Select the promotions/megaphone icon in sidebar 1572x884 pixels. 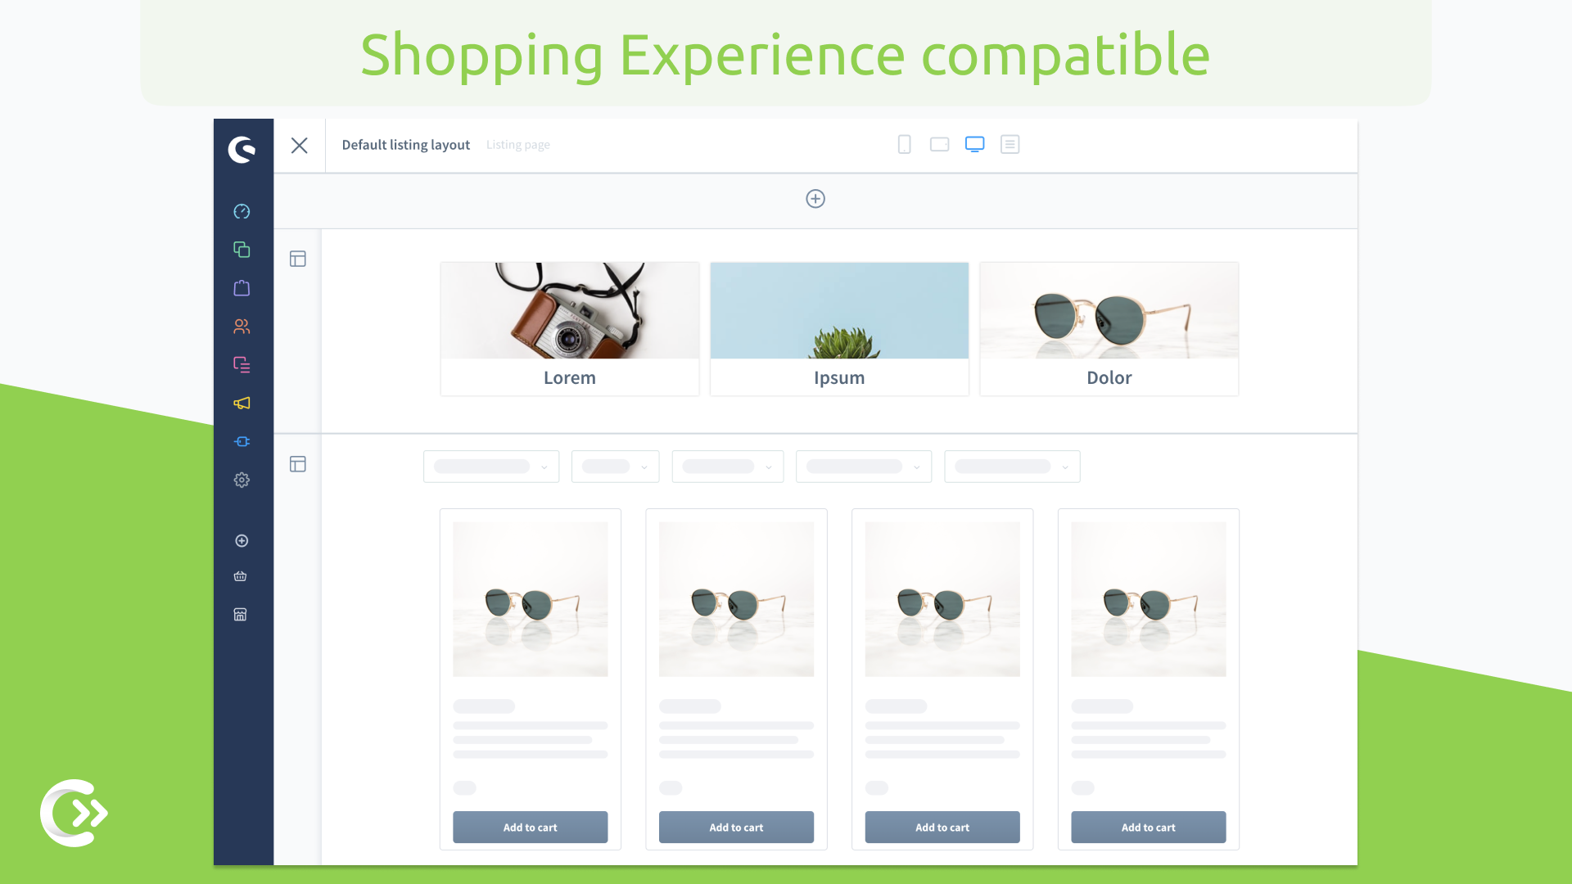tap(242, 403)
